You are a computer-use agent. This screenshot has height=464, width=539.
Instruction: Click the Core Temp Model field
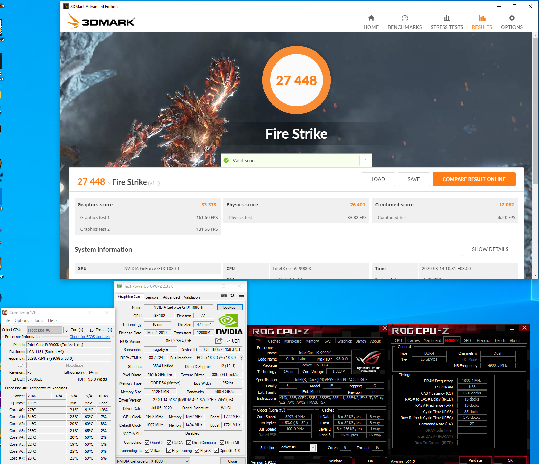(x=69, y=345)
